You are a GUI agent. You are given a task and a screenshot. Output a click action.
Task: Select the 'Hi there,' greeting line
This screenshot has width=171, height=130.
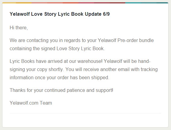(19, 28)
